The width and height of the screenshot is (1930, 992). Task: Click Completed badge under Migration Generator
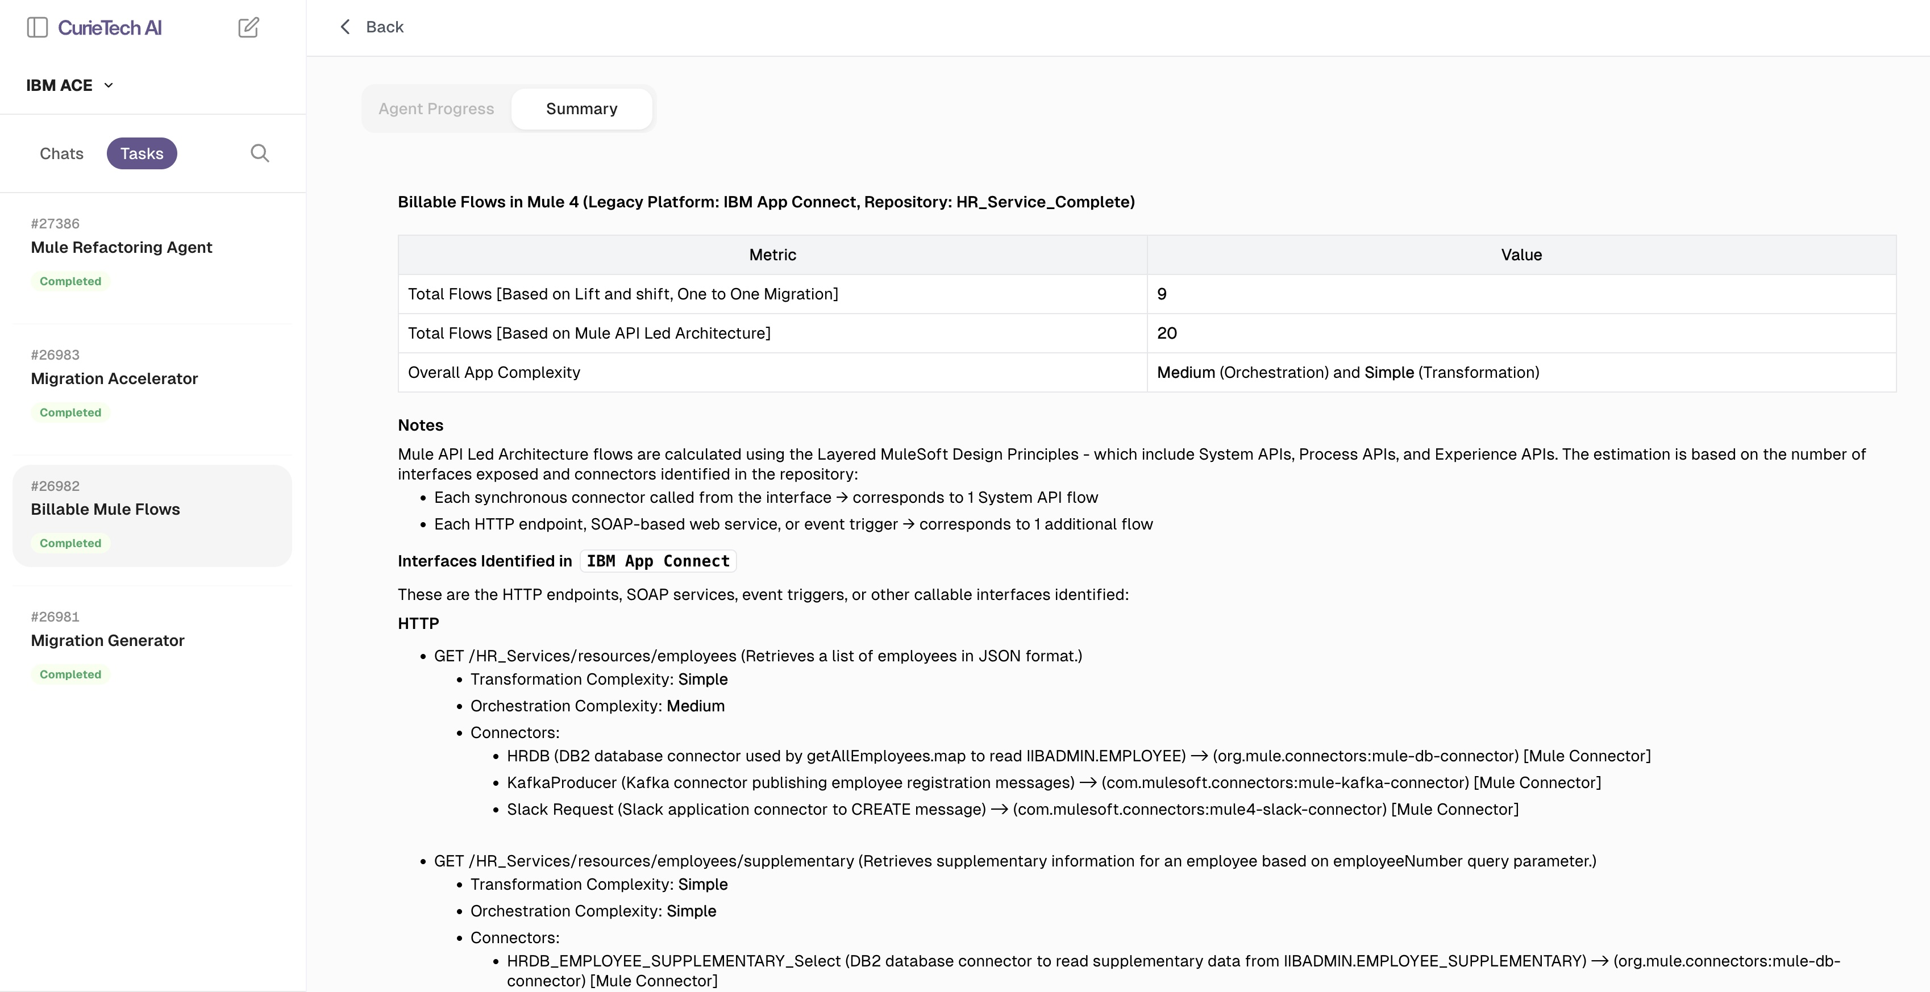pos(70,674)
